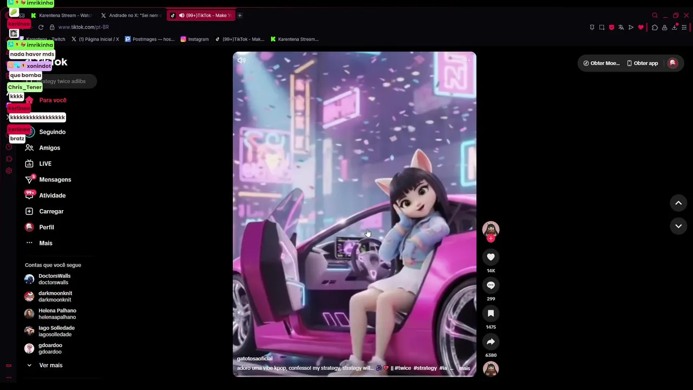
Task: Open the translate page icon
Action: click(x=621, y=27)
